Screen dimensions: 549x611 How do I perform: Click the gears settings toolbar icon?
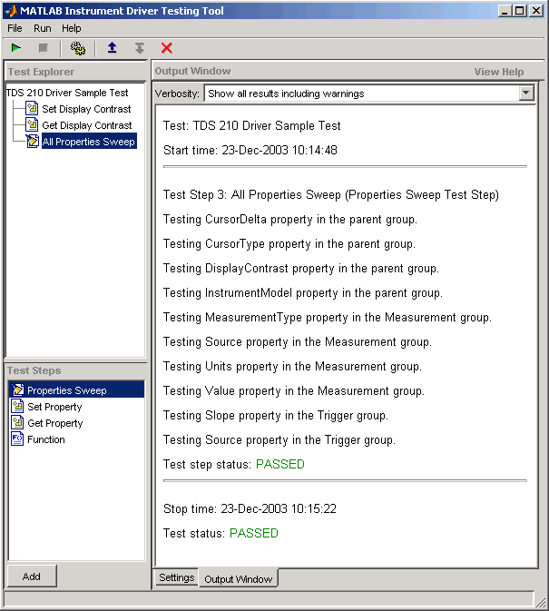point(78,48)
